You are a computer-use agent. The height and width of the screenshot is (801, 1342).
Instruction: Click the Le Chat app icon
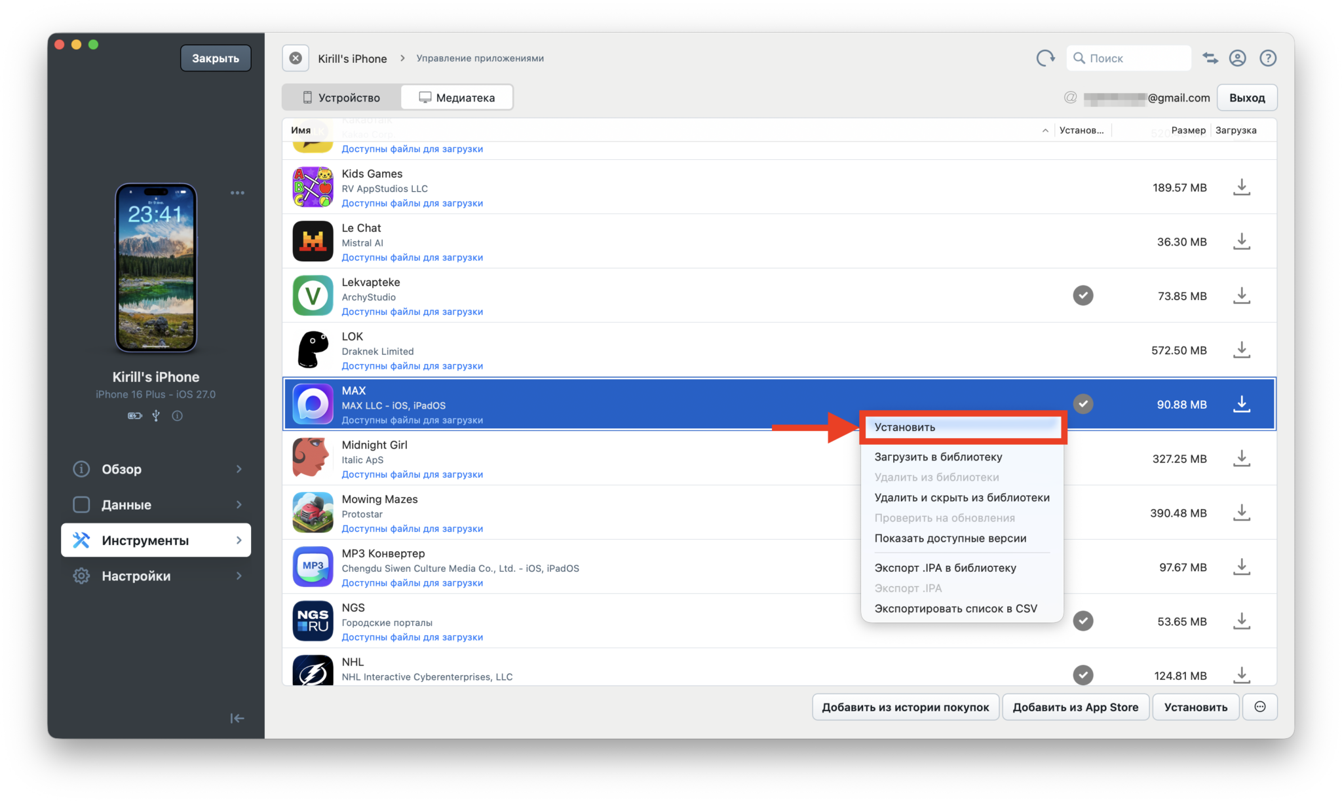(x=313, y=242)
